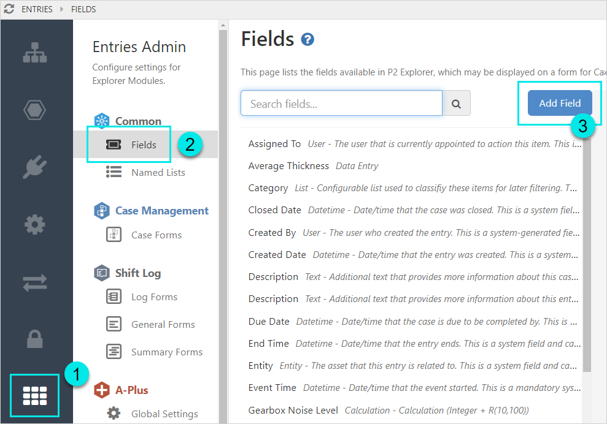Open the hexagon icon in dark sidebar

pyautogui.click(x=34, y=110)
